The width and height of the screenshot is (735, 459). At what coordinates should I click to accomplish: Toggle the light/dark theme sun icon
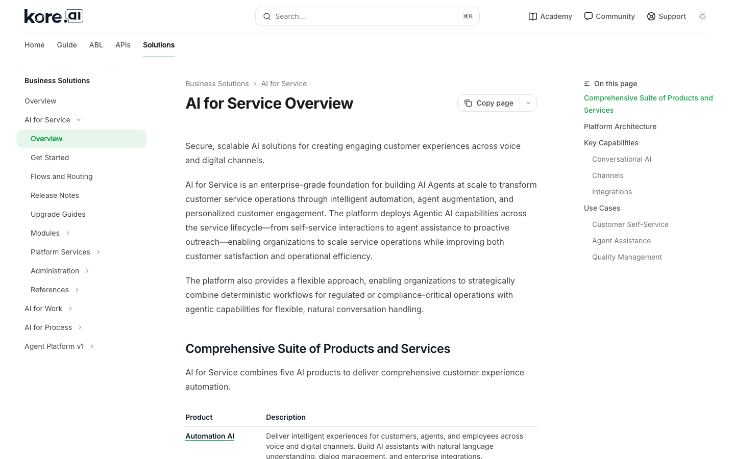(702, 16)
